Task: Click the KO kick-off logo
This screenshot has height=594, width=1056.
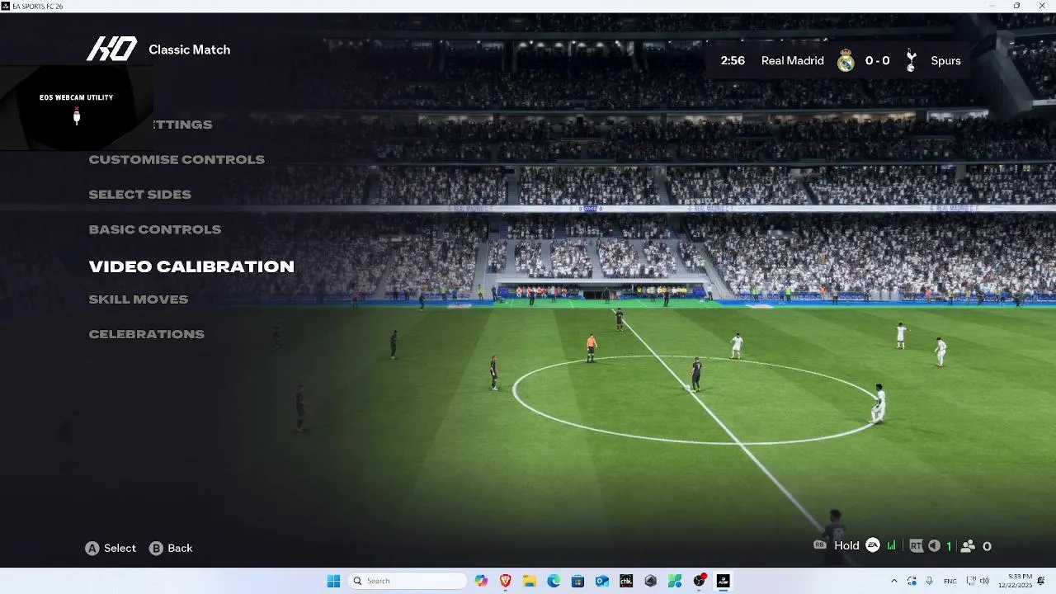Action: point(111,49)
